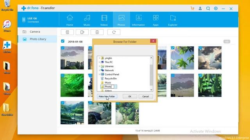Select the Photos tab
This screenshot has height=140, width=250.
tap(121, 20)
